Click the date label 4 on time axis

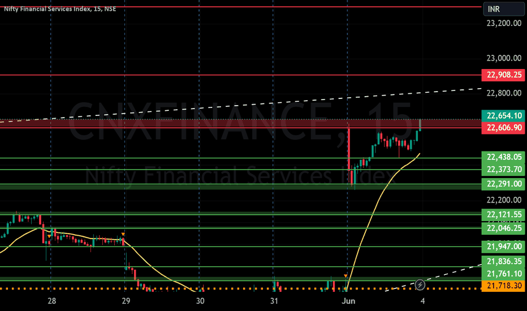pos(422,301)
